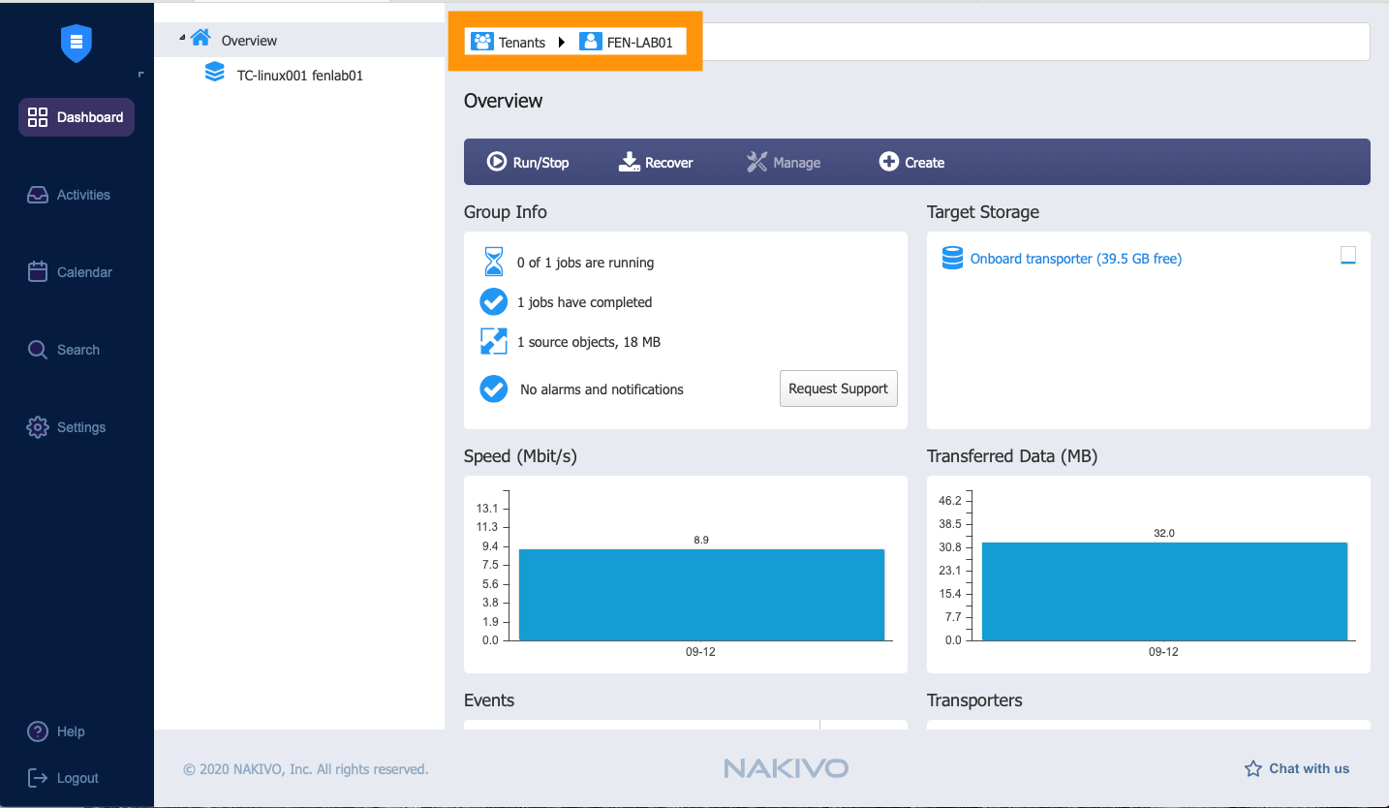Click the FEN-LAB01 breadcrumb
1389x808 pixels.
pyautogui.click(x=626, y=42)
